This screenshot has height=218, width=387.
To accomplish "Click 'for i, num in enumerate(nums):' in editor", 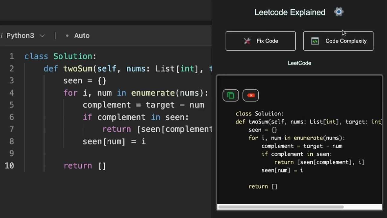I will 136,93.
